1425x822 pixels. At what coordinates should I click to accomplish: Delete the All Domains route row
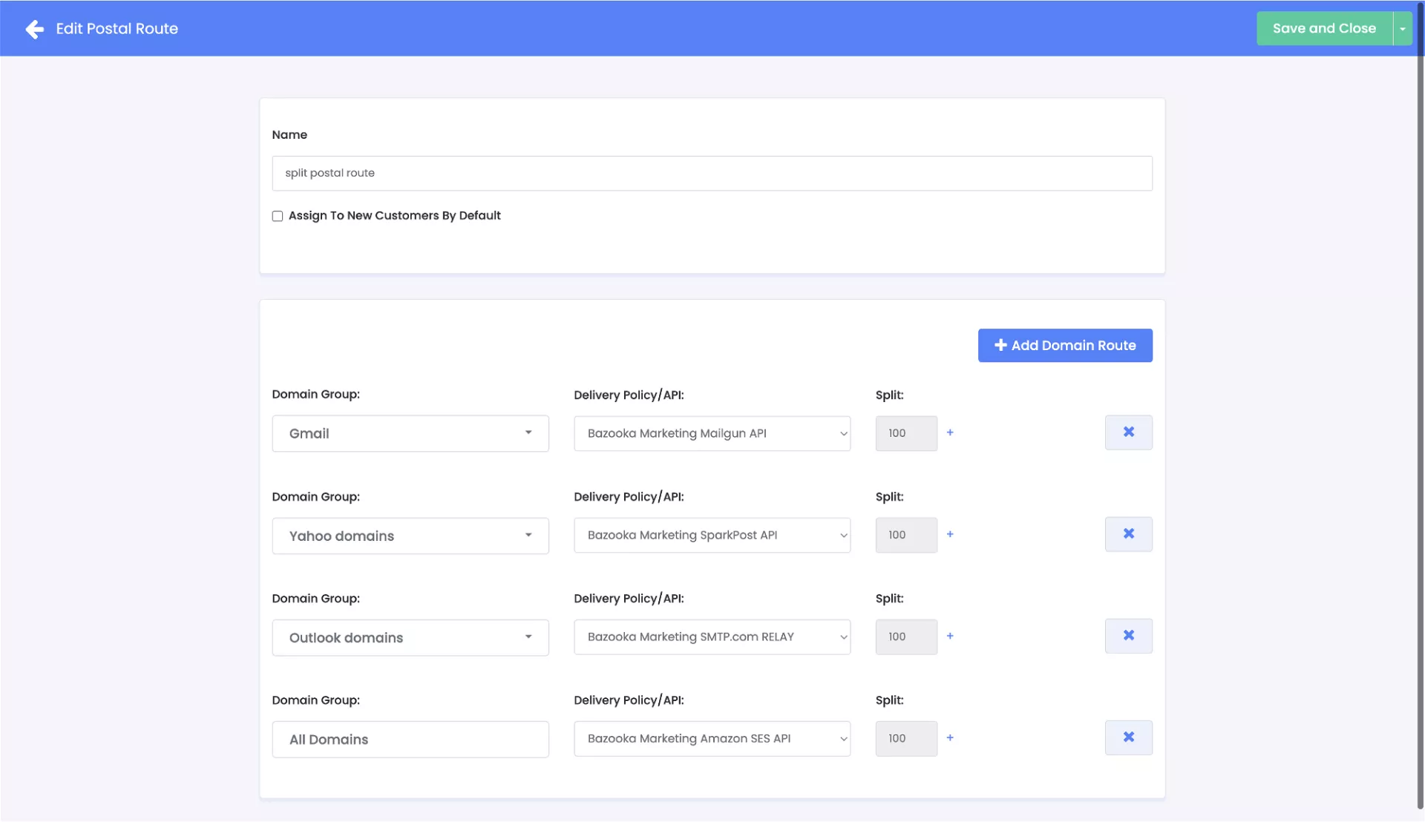(1128, 737)
